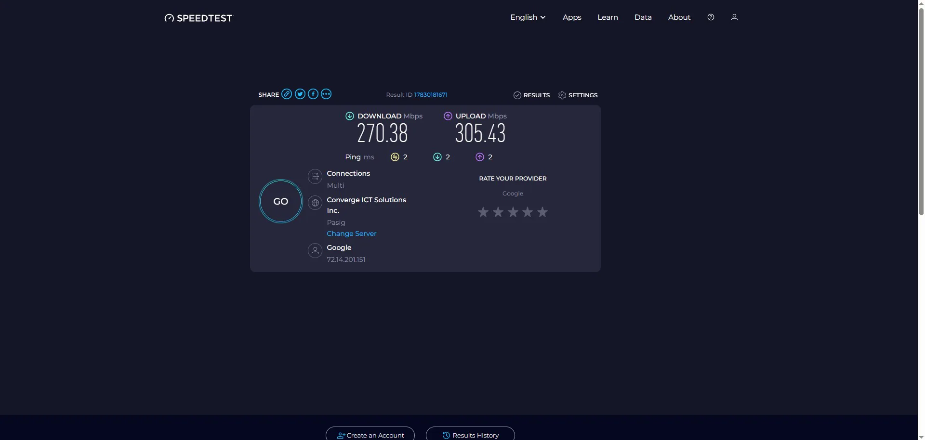Click the Multi connections text
The image size is (925, 440).
click(x=335, y=185)
